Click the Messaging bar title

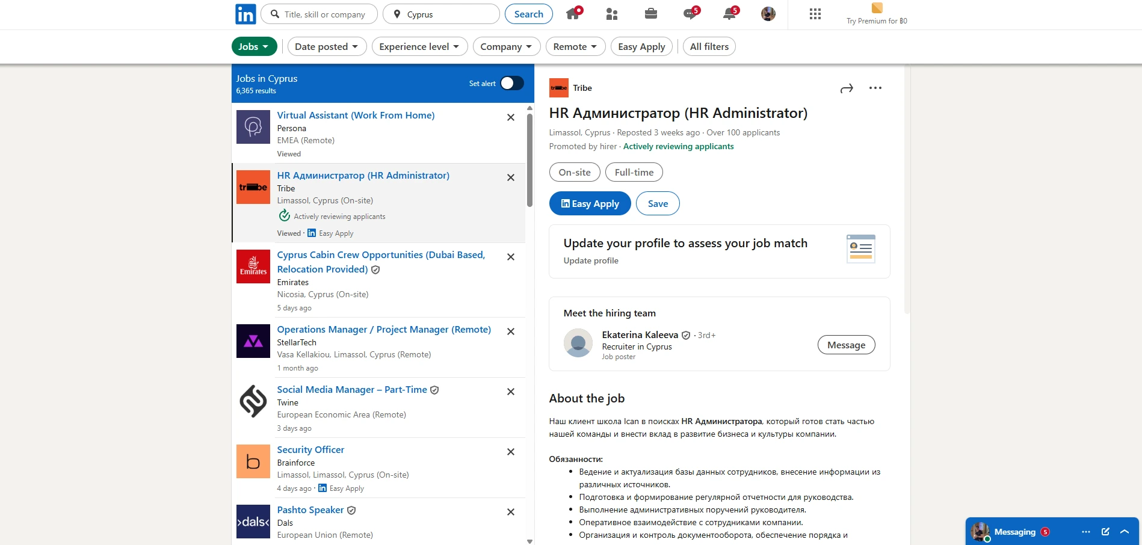pos(1014,532)
